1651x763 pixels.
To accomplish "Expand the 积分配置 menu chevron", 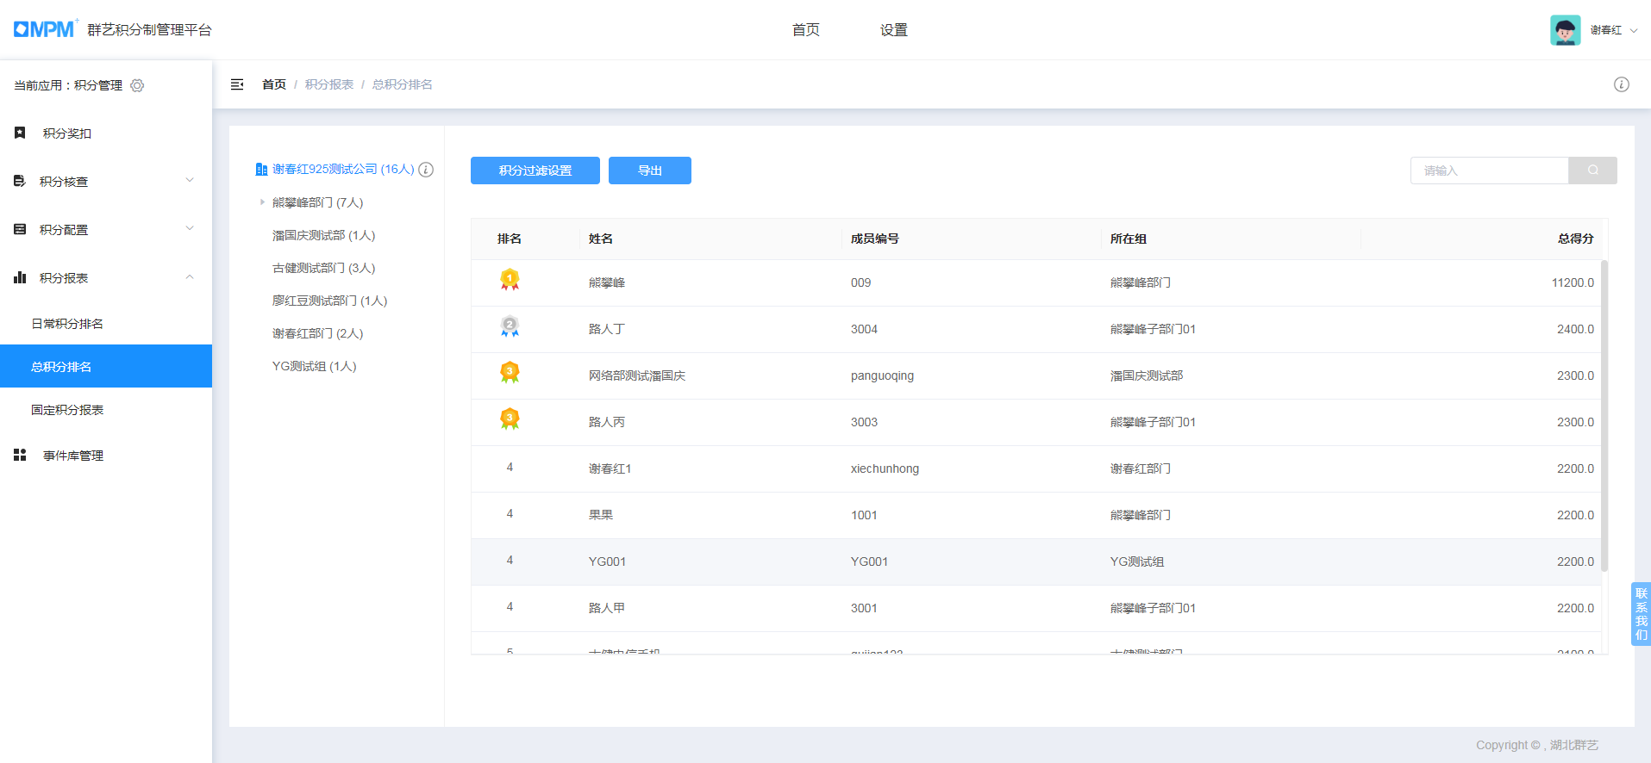I will click(190, 228).
